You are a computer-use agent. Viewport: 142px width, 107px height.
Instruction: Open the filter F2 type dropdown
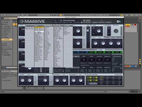pos(101,38)
